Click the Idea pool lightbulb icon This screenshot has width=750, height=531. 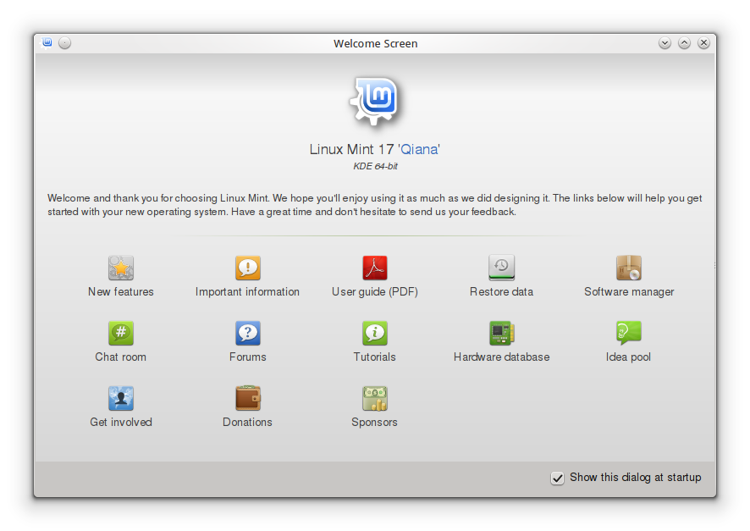[x=628, y=333]
